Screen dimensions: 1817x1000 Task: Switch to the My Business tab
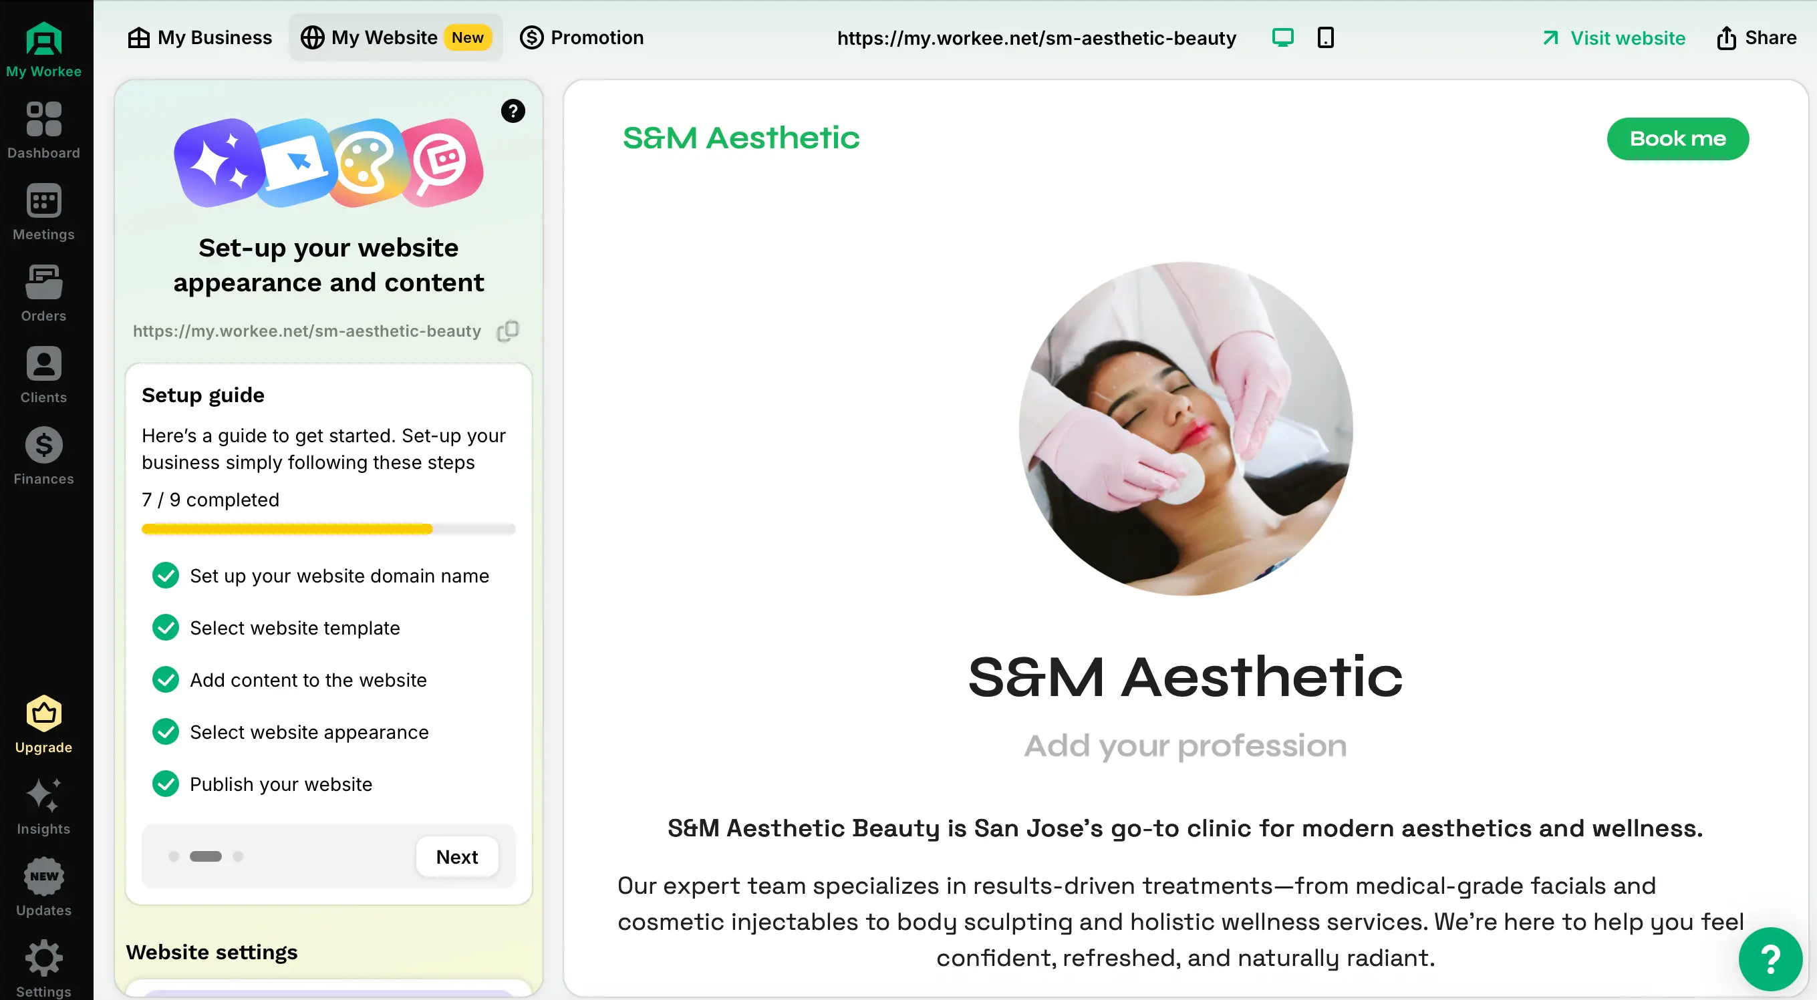pos(200,37)
